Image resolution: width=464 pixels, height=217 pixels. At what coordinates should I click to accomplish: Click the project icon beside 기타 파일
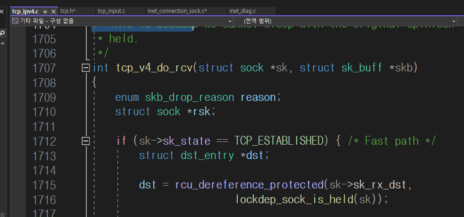tap(15, 21)
